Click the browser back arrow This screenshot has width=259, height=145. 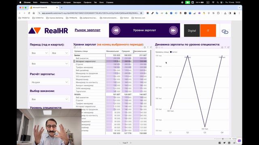coord(20,13)
